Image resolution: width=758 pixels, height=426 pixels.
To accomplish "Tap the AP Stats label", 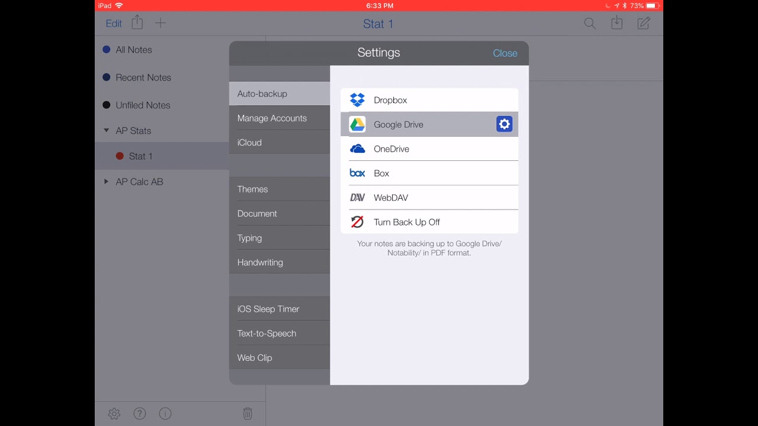I will point(133,131).
